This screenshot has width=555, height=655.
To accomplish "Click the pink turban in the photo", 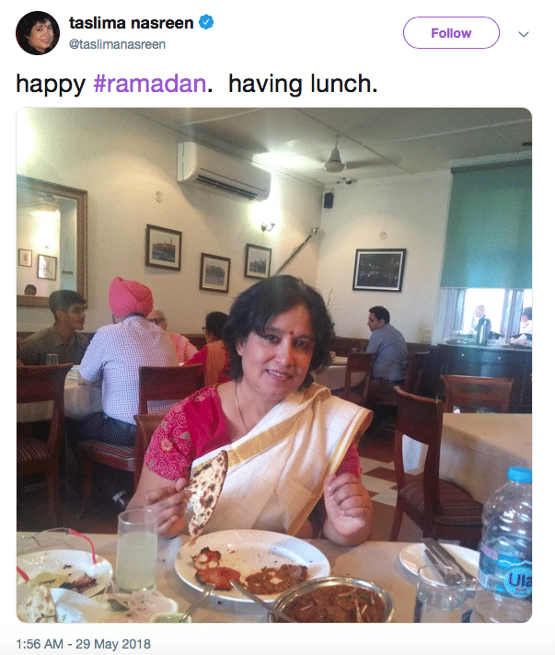I will 131,297.
